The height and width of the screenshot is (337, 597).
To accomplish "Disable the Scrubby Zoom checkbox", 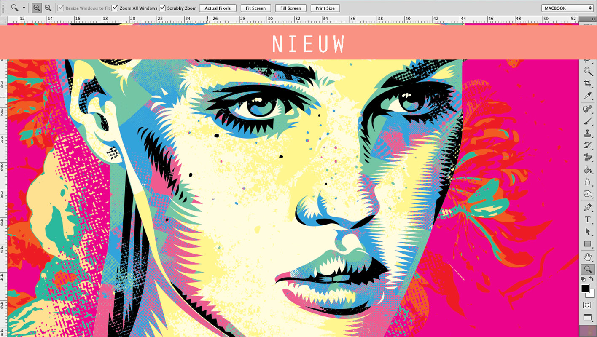I will tap(162, 8).
